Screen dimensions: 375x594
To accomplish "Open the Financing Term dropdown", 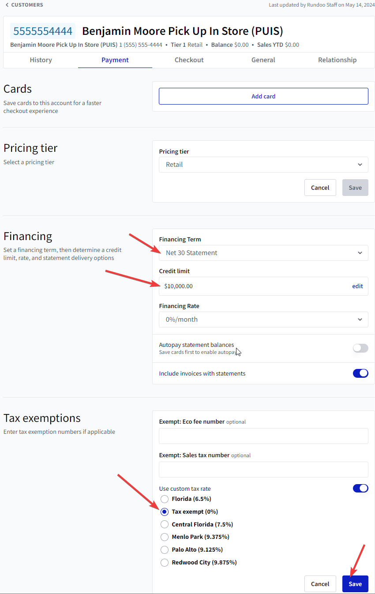I will coord(263,253).
